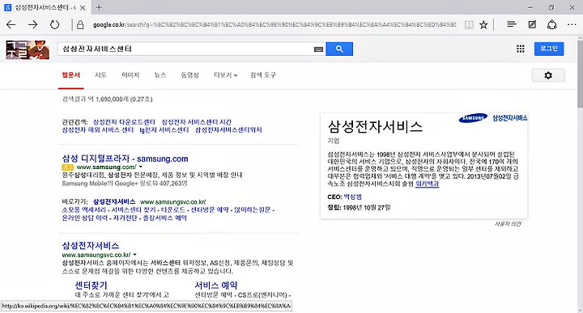Open the 위키백과 link in knowledge panel
This screenshot has height=313, width=583.
(427, 184)
